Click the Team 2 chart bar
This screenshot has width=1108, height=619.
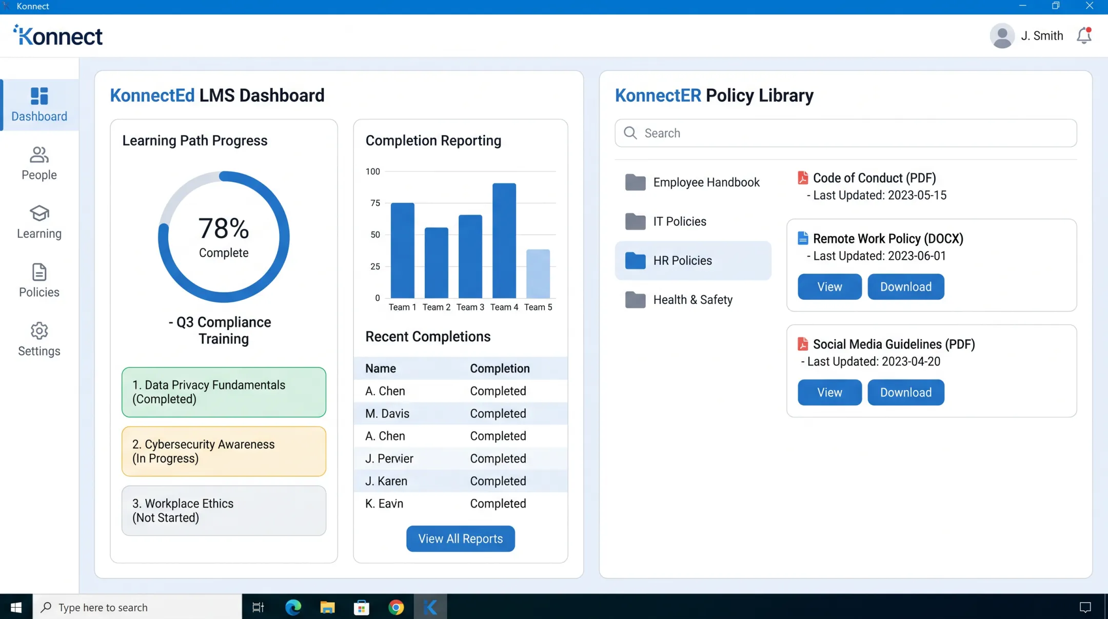tap(437, 263)
